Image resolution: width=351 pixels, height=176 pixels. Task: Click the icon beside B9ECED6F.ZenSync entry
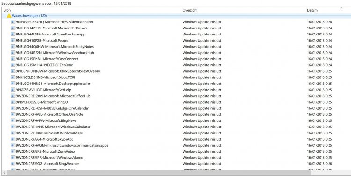pyautogui.click(x=13, y=65)
